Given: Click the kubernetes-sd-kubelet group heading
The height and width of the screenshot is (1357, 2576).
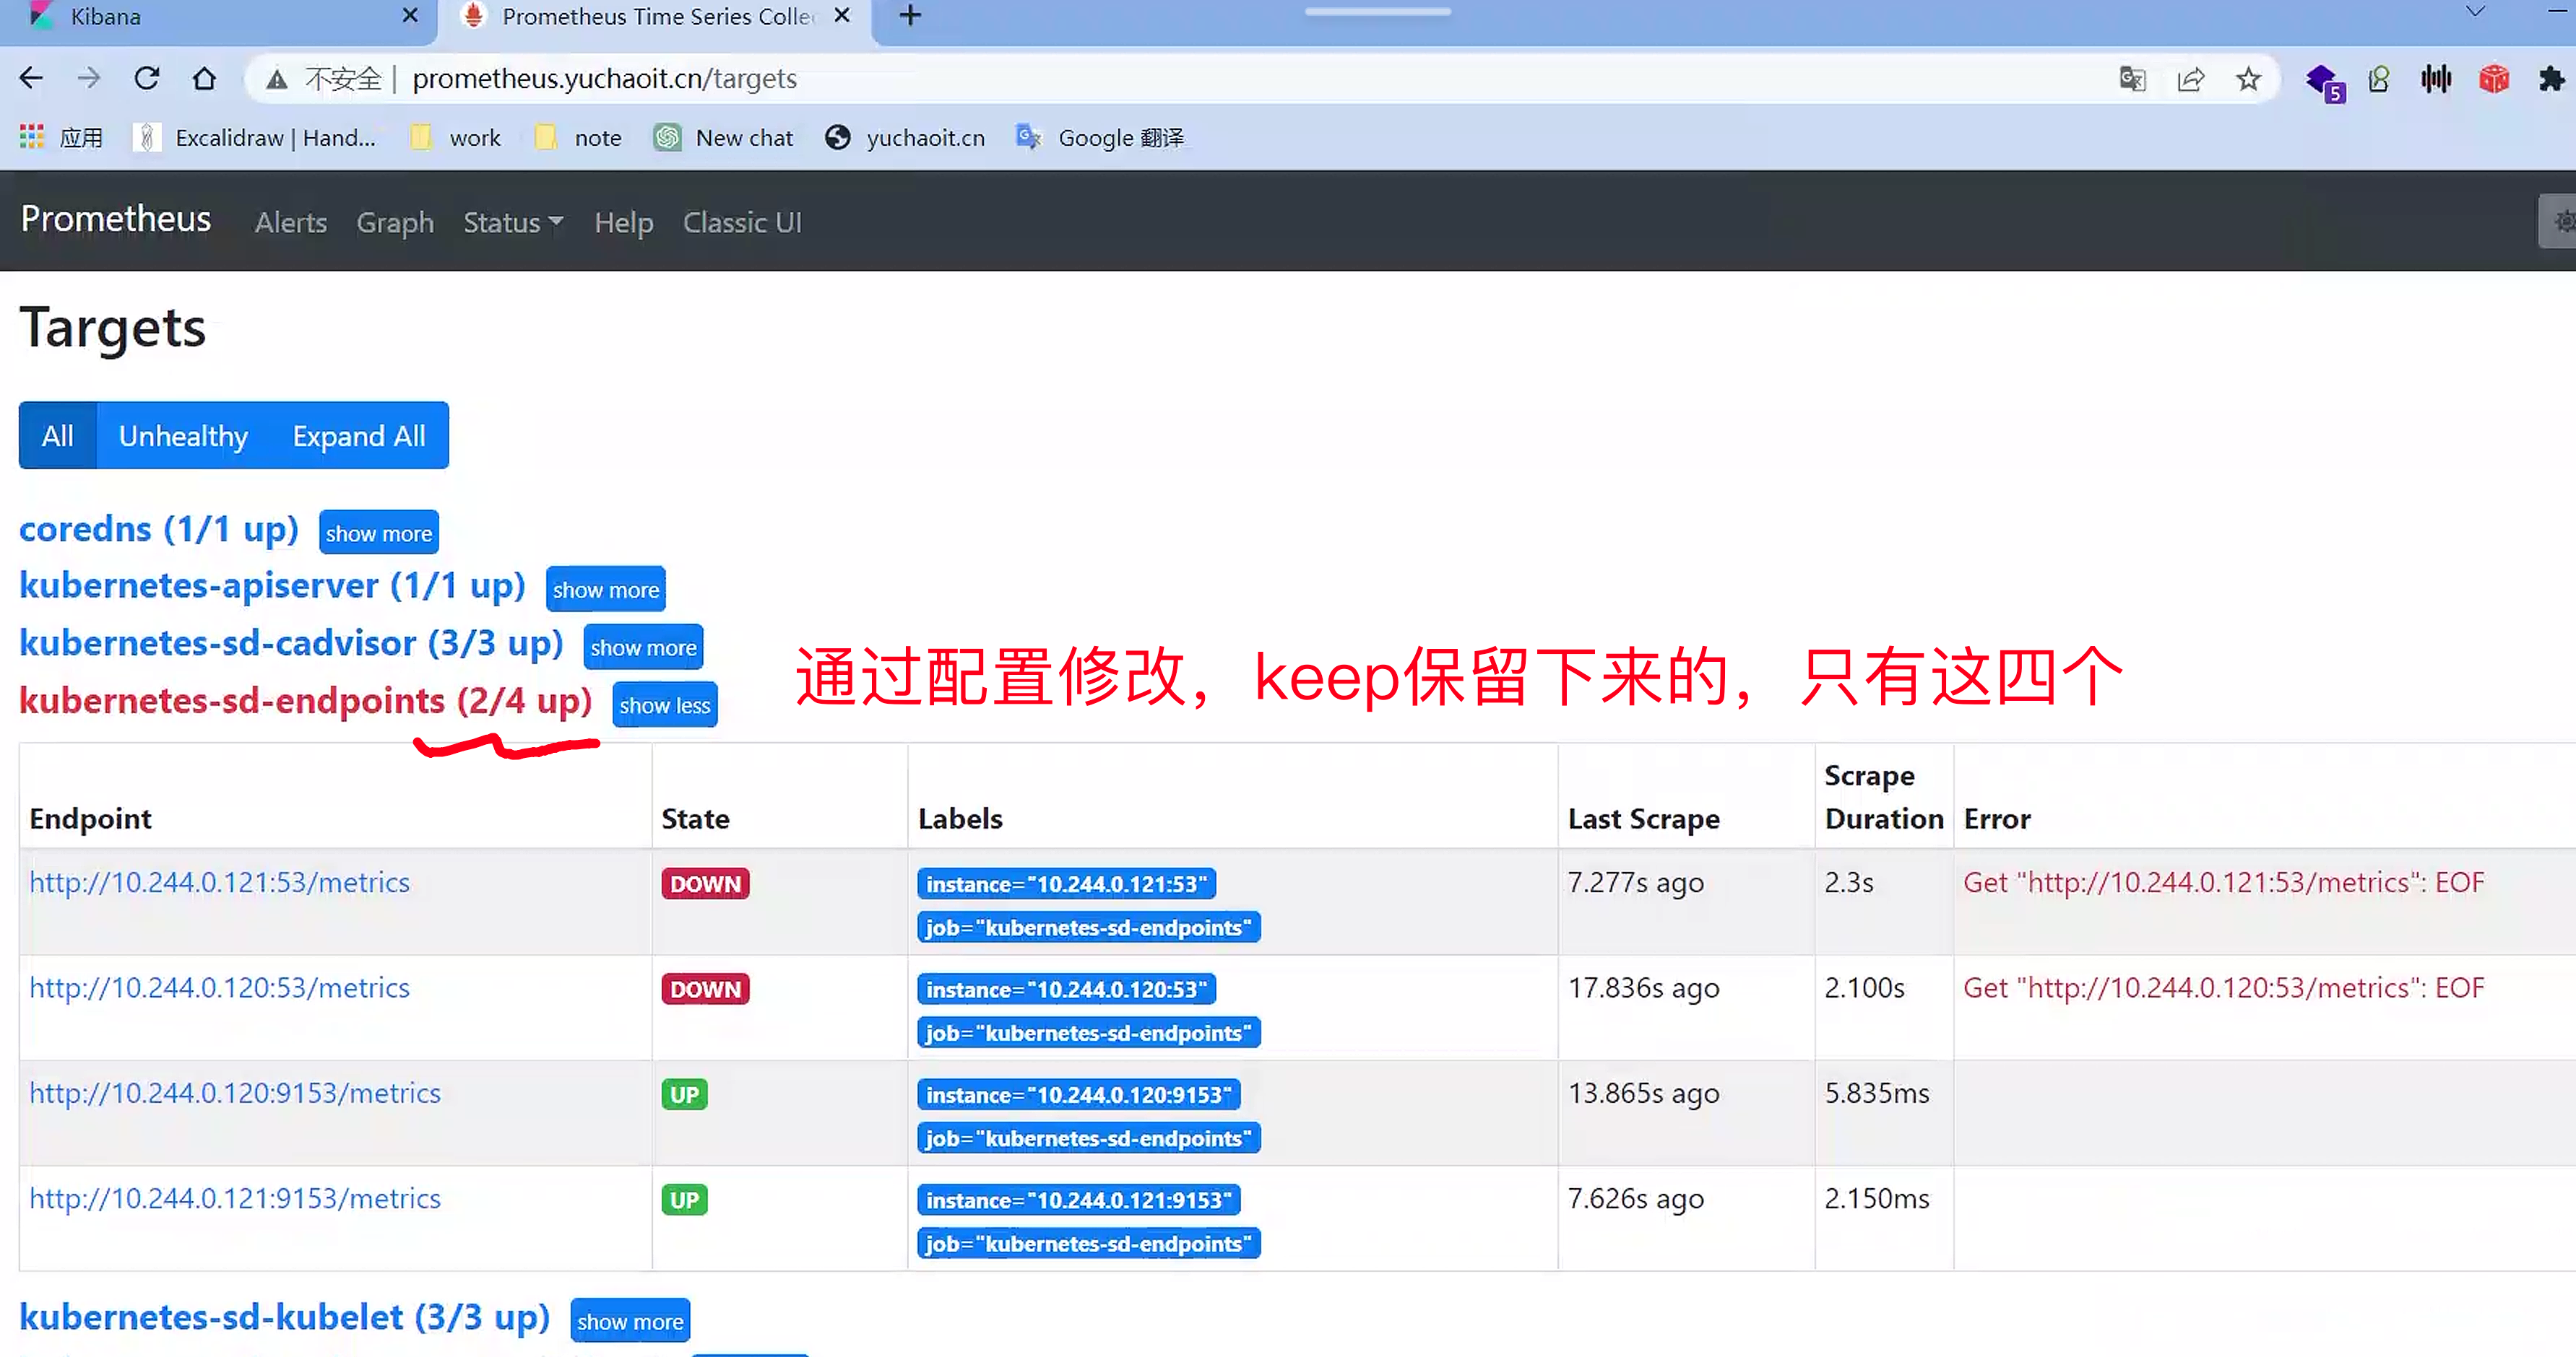Looking at the screenshot, I should pyautogui.click(x=285, y=1317).
